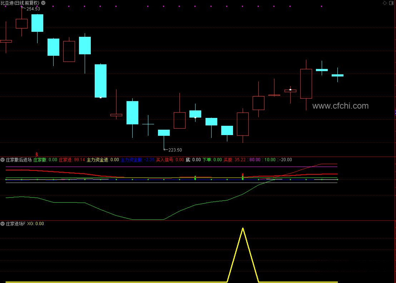
Task: Click the 下单: 0.00 value label
Action: coord(212,160)
